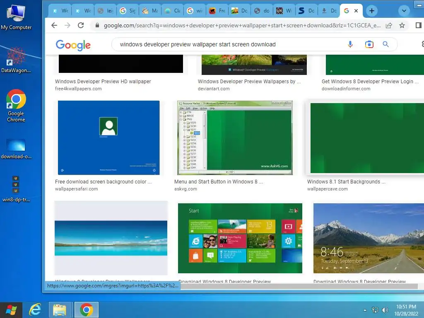Open the Windows Start menu

pos(11,310)
